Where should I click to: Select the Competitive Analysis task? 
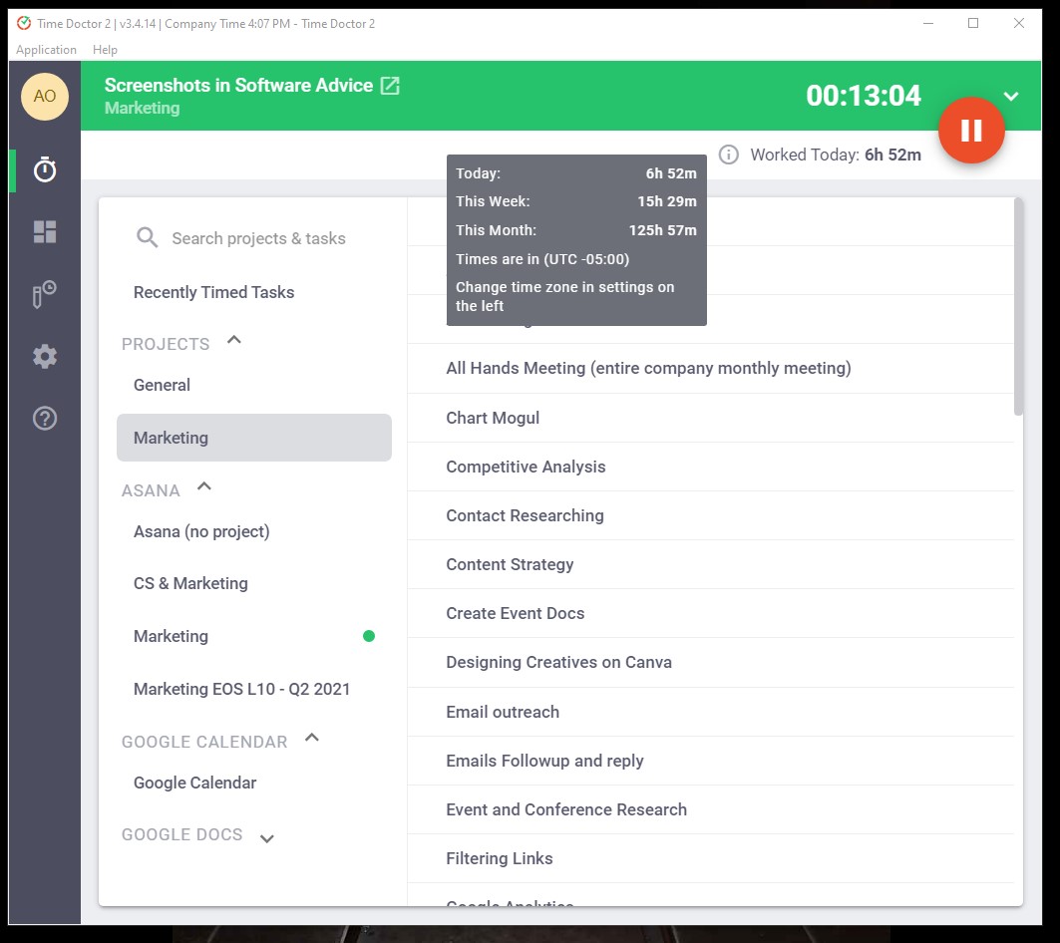click(x=710, y=467)
